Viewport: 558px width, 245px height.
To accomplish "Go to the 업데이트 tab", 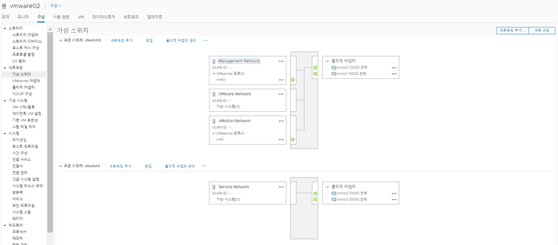I will coord(154,17).
